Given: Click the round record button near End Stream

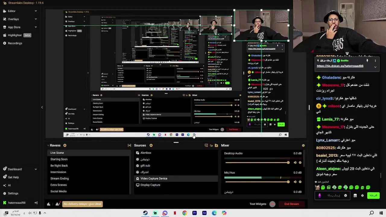Looking at the screenshot, I should click(x=273, y=204).
